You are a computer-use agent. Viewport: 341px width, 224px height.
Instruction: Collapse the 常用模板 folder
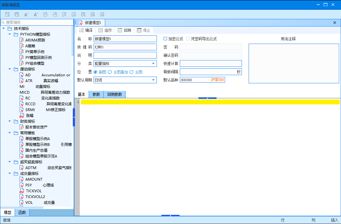point(9,133)
